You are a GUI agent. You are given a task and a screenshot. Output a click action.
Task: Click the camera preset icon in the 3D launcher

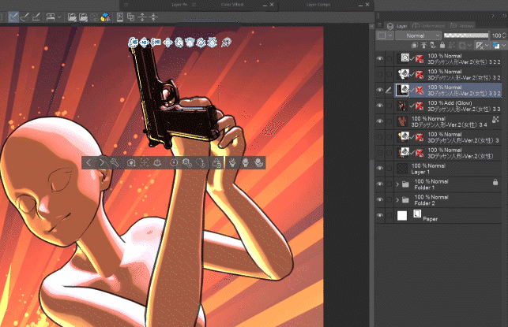click(131, 162)
